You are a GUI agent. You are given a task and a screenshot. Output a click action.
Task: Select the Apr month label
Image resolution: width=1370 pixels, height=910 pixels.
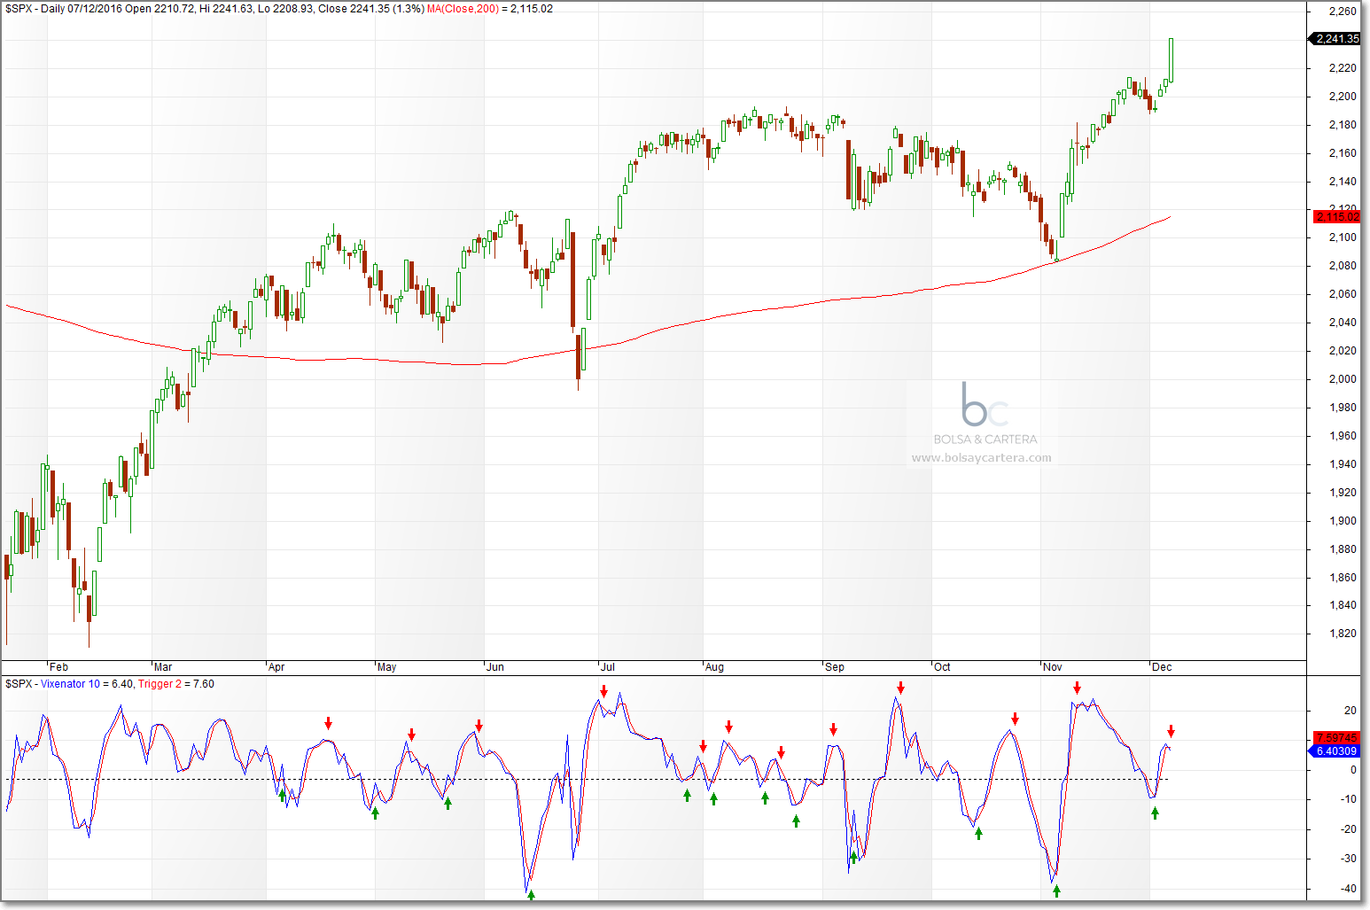pyautogui.click(x=276, y=667)
